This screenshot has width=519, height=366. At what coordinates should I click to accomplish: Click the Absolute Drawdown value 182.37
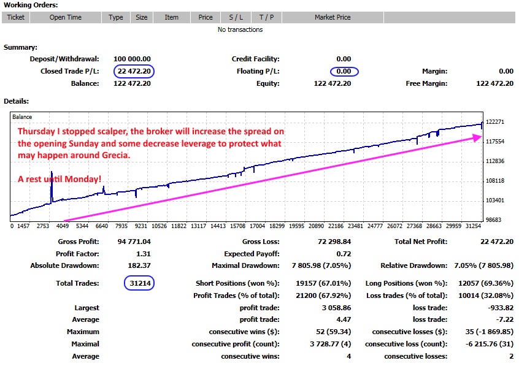139,265
